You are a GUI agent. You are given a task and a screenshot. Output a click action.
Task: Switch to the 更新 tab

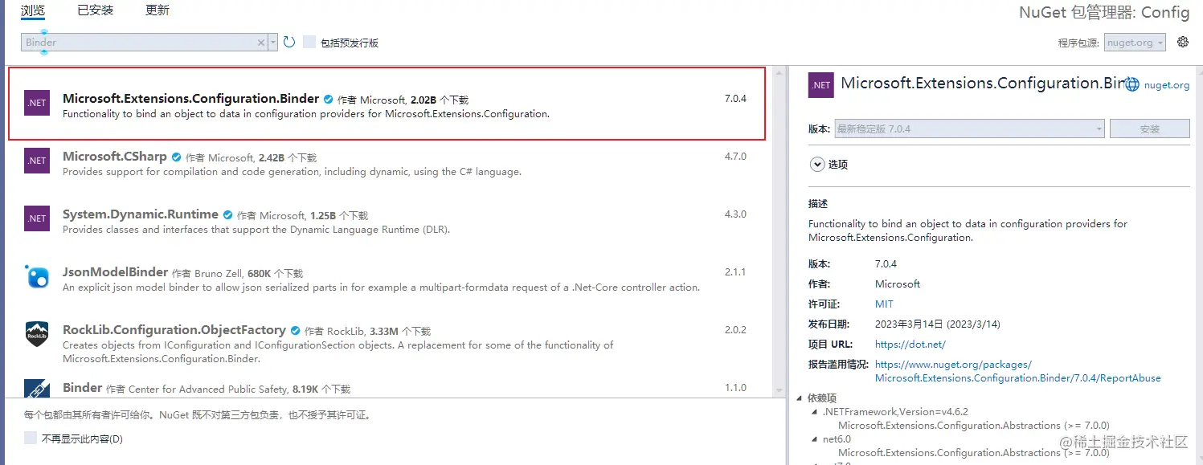158,10
